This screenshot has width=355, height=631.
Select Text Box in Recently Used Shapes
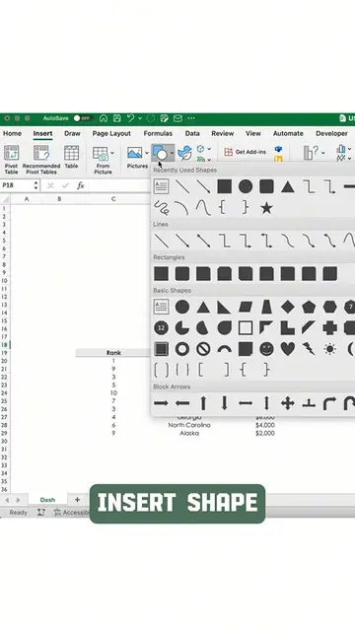[x=161, y=186]
